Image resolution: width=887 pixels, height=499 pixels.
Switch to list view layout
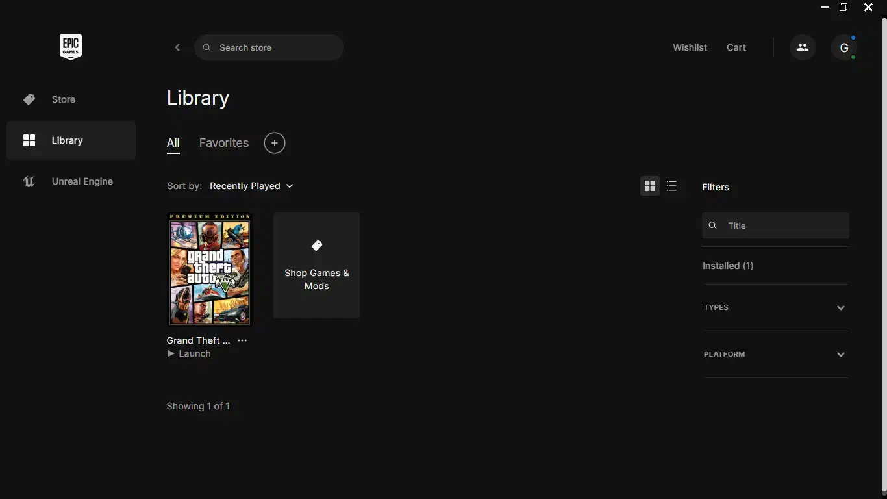coord(671,186)
